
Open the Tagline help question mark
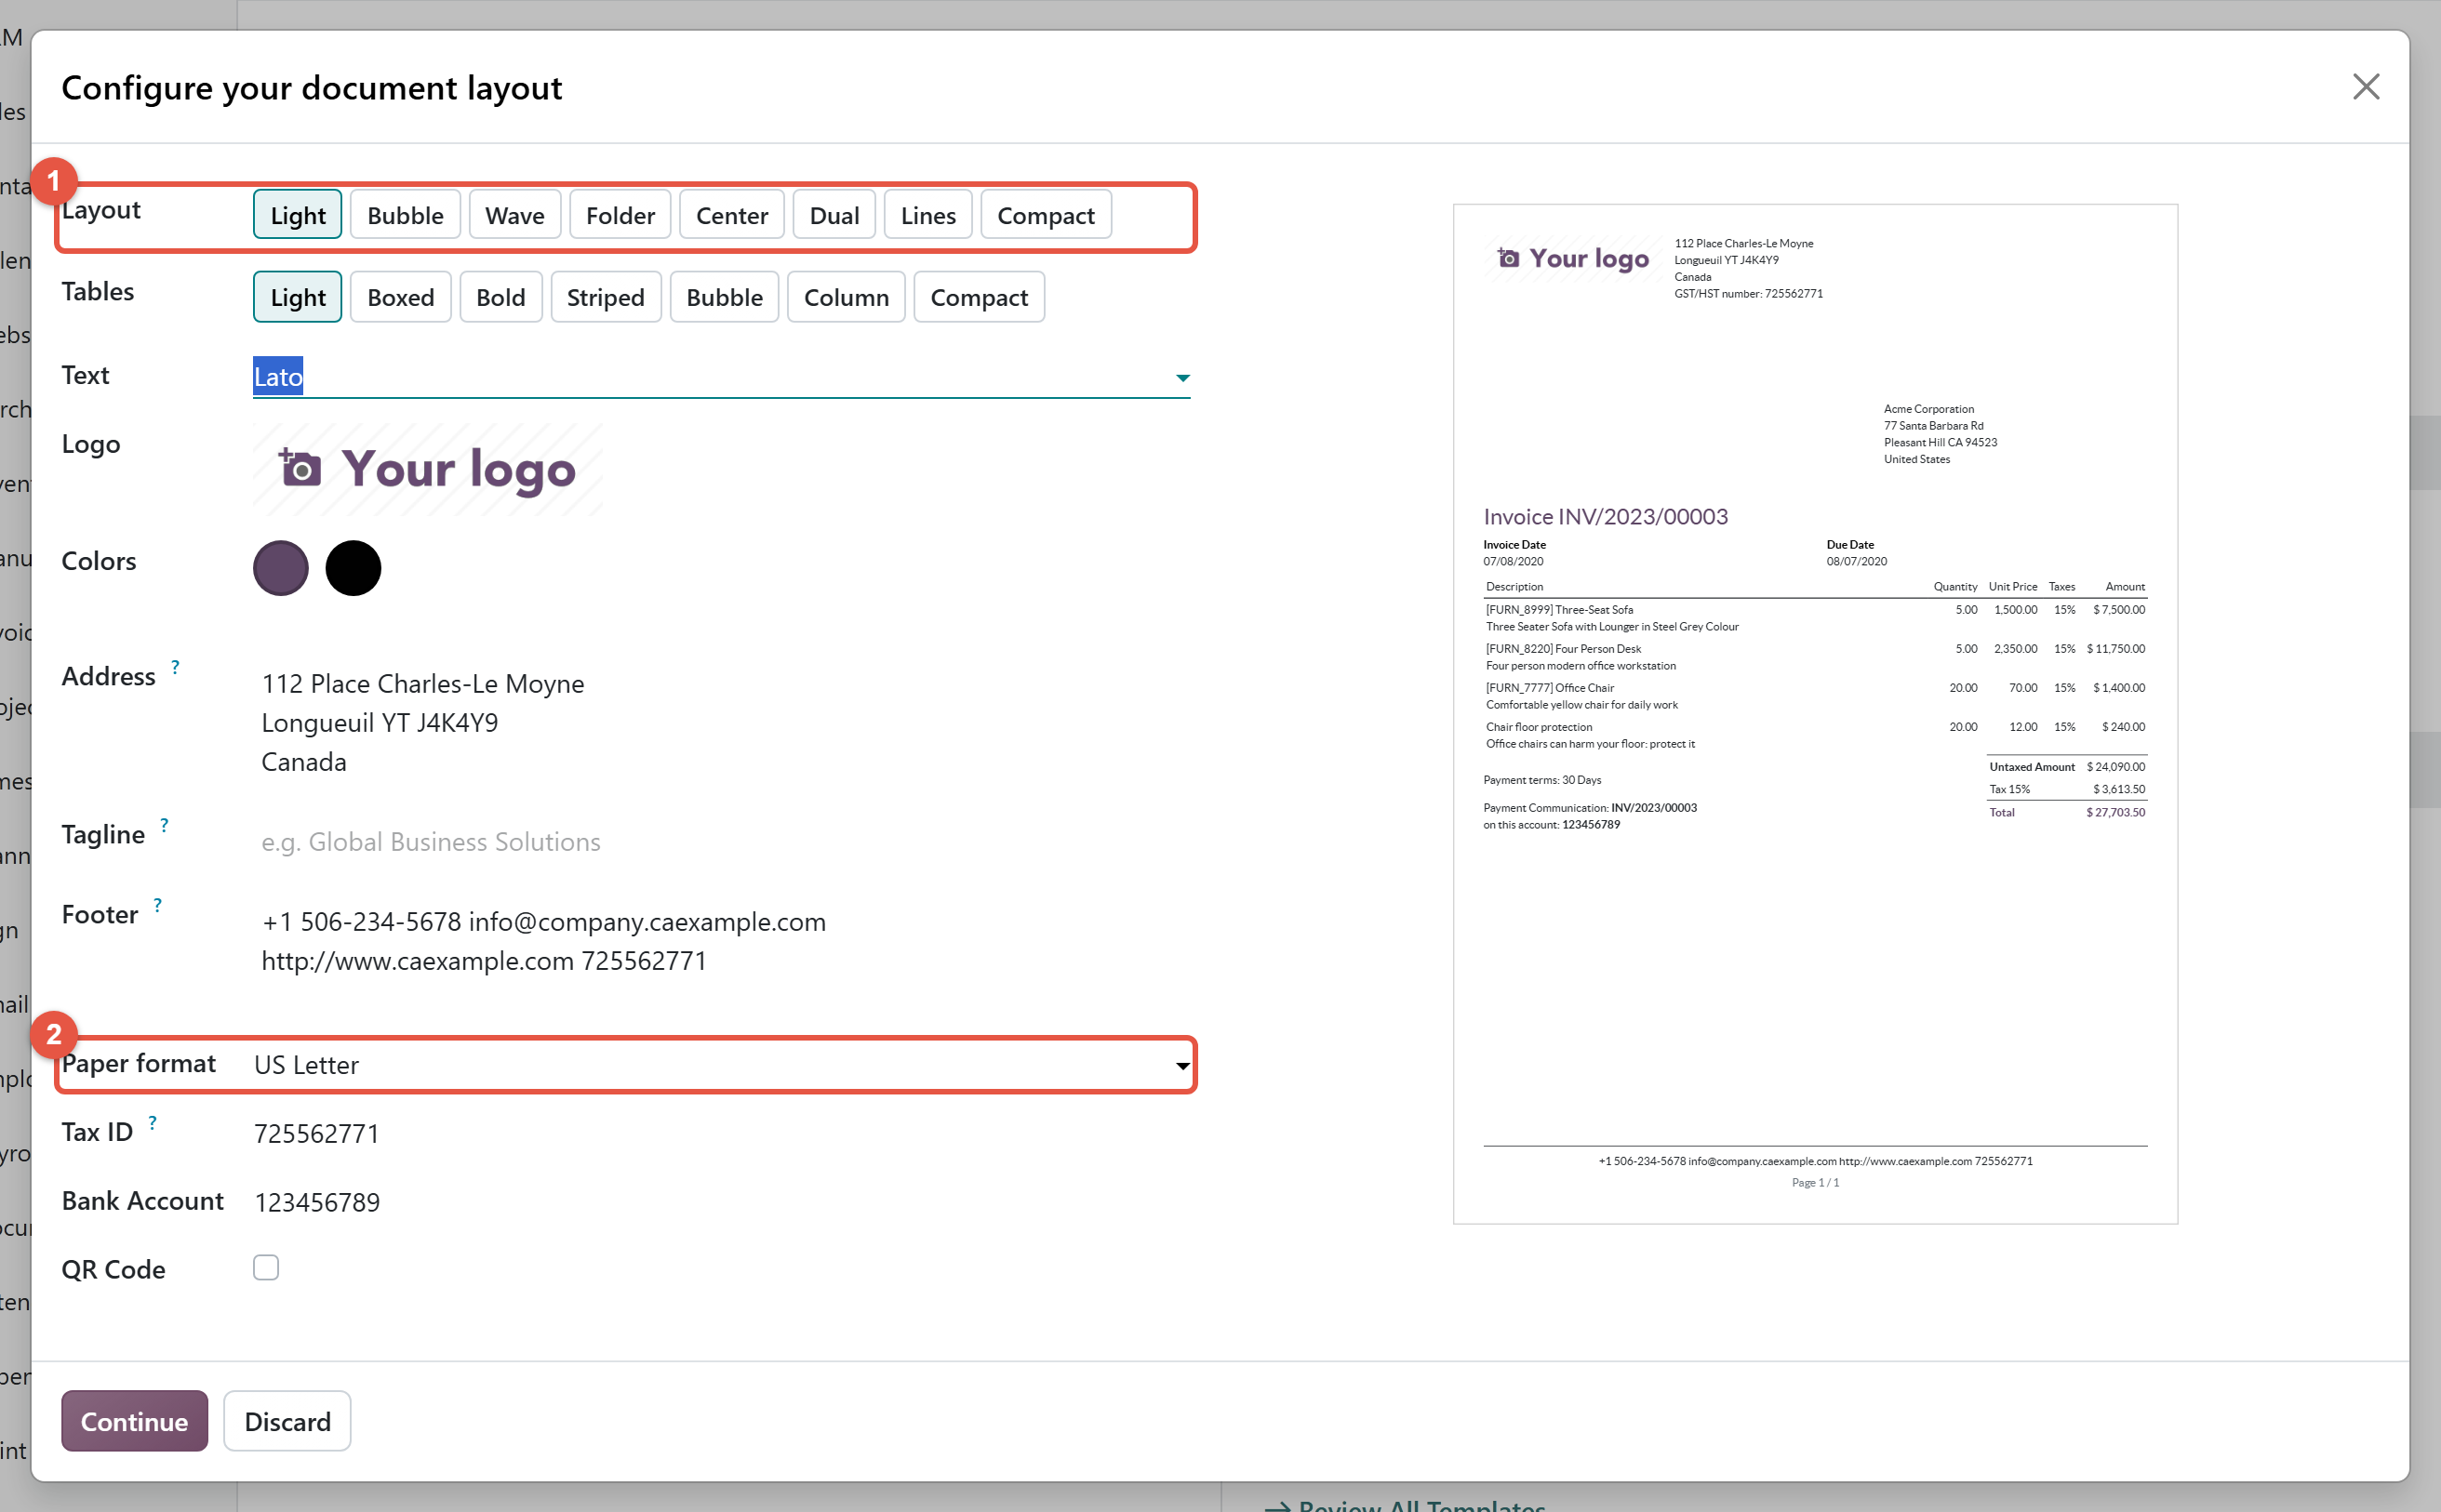tap(164, 825)
